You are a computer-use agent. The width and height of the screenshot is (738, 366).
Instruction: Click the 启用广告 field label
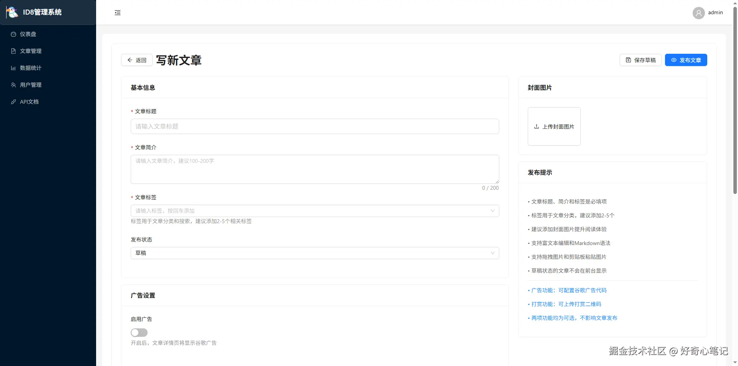coord(141,319)
